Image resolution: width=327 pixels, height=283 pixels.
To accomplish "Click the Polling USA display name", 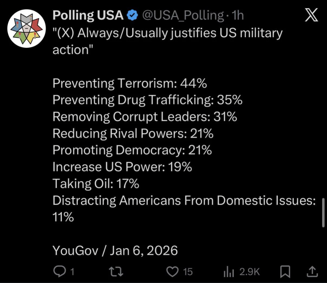I will click(88, 15).
